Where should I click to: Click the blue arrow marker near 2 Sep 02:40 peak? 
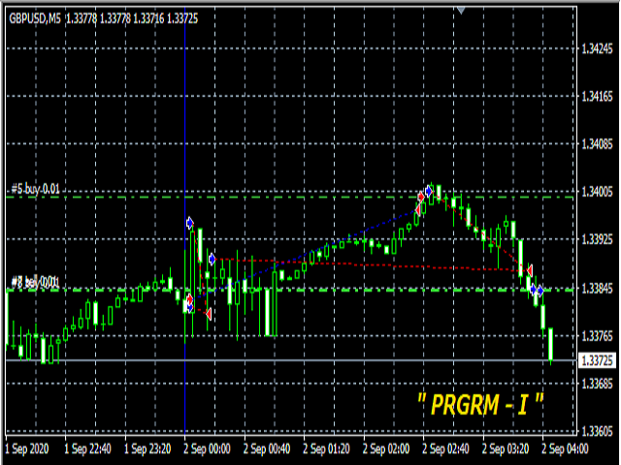click(428, 191)
